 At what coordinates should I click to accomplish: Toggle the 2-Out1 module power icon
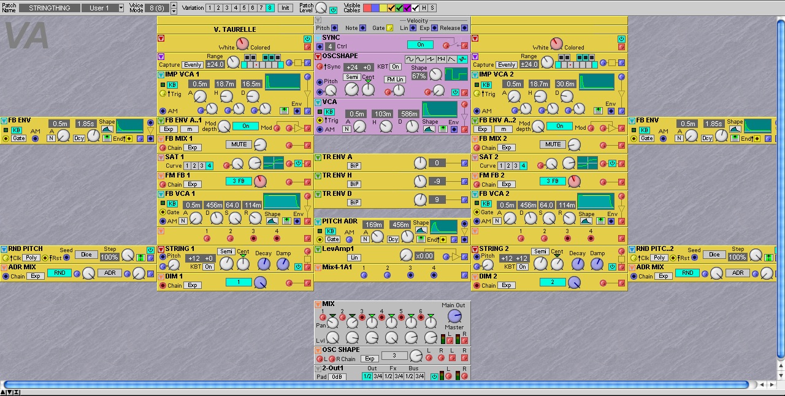click(x=434, y=376)
